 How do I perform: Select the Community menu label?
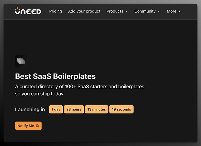click(x=145, y=11)
